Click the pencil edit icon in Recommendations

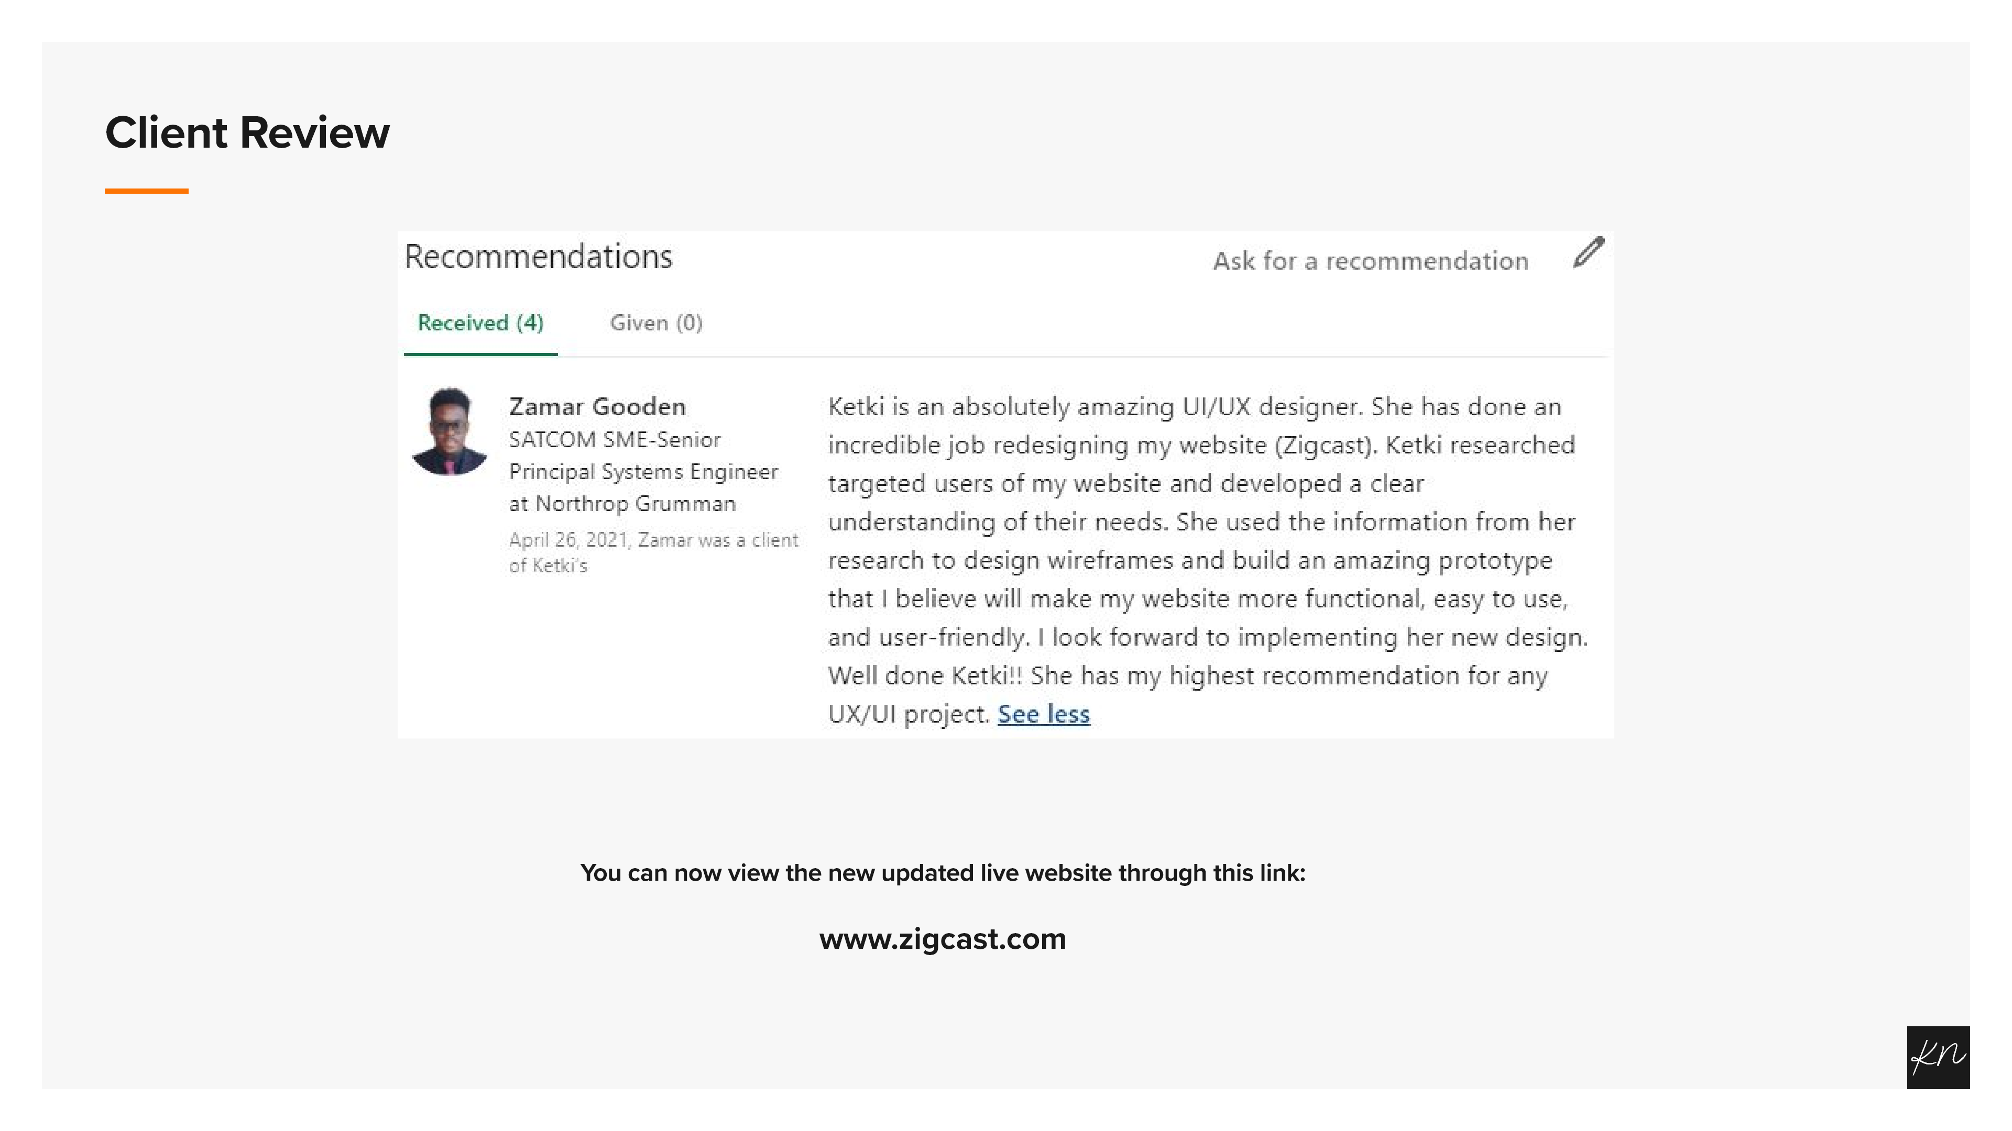click(1588, 253)
